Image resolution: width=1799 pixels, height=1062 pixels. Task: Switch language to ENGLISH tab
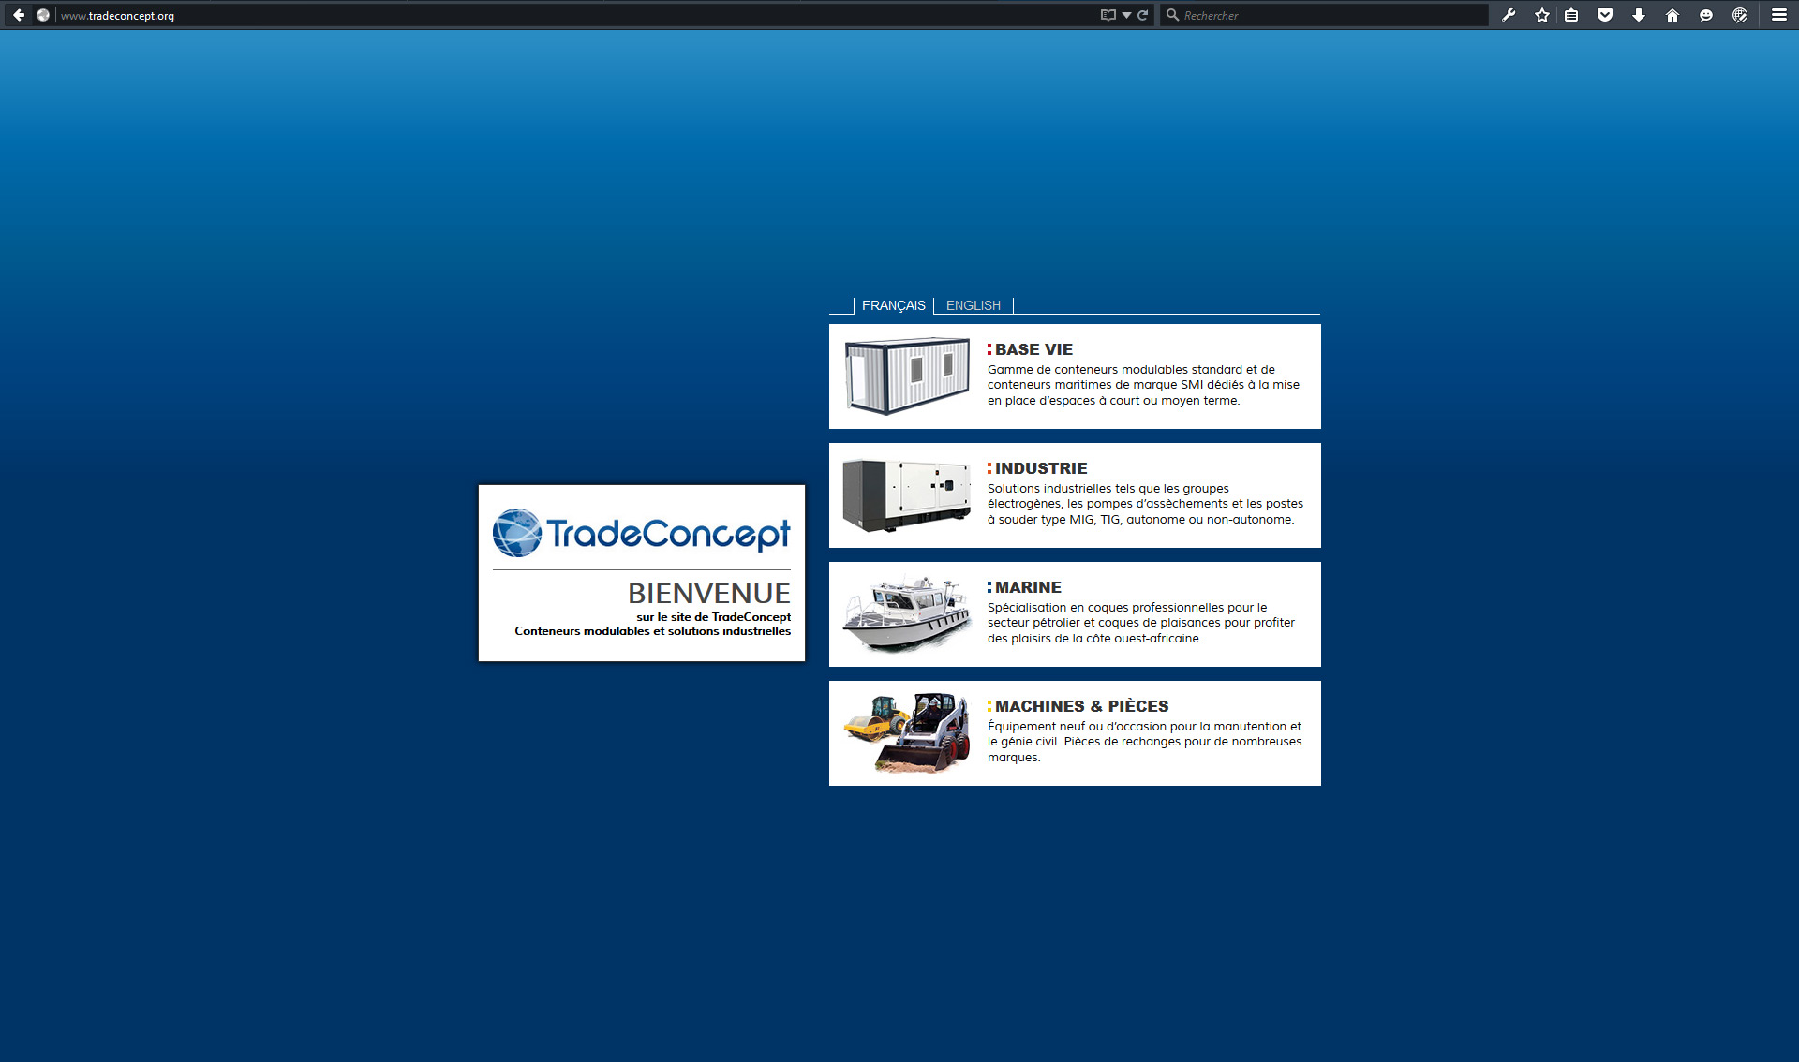974,305
